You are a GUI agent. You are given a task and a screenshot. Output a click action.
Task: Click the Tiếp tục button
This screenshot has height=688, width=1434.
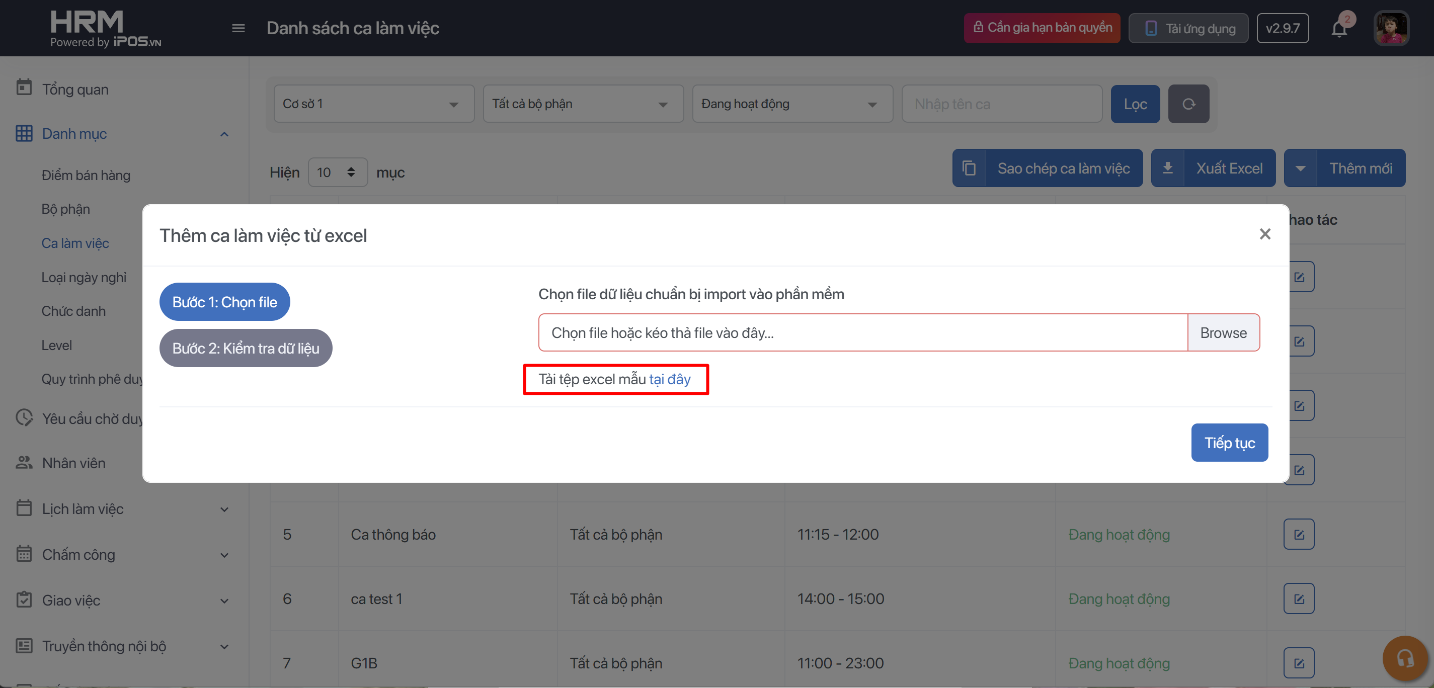[1229, 443]
